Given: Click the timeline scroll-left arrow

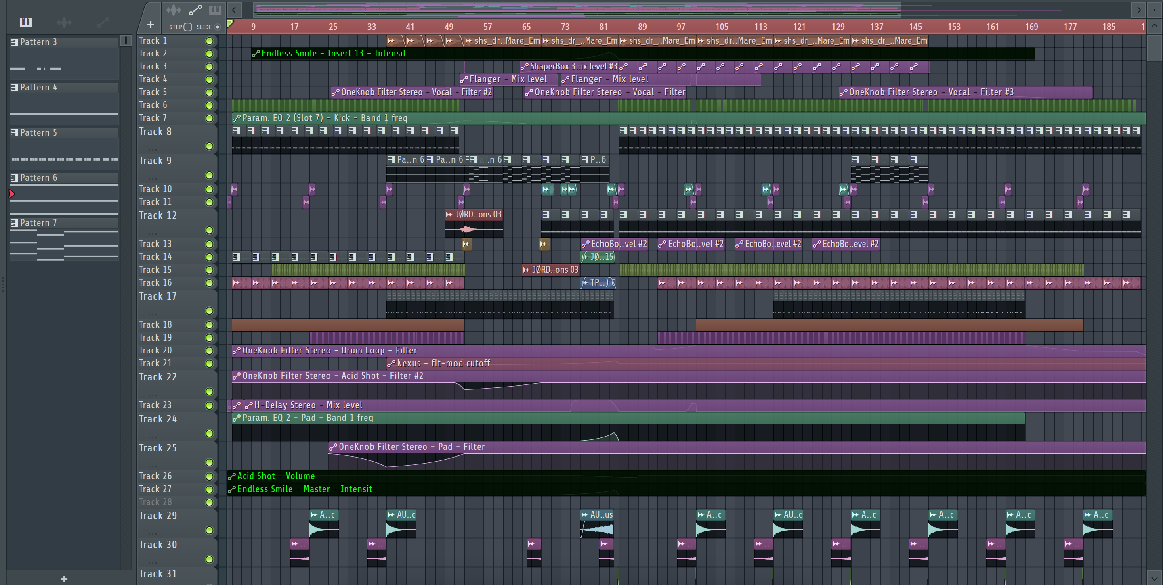Looking at the screenshot, I should pyautogui.click(x=234, y=9).
